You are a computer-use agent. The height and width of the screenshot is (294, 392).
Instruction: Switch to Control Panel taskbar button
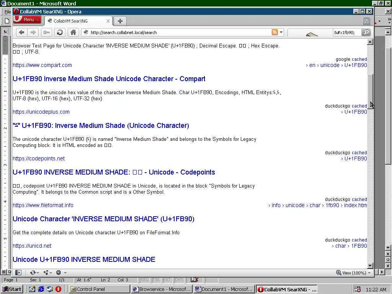(99, 289)
